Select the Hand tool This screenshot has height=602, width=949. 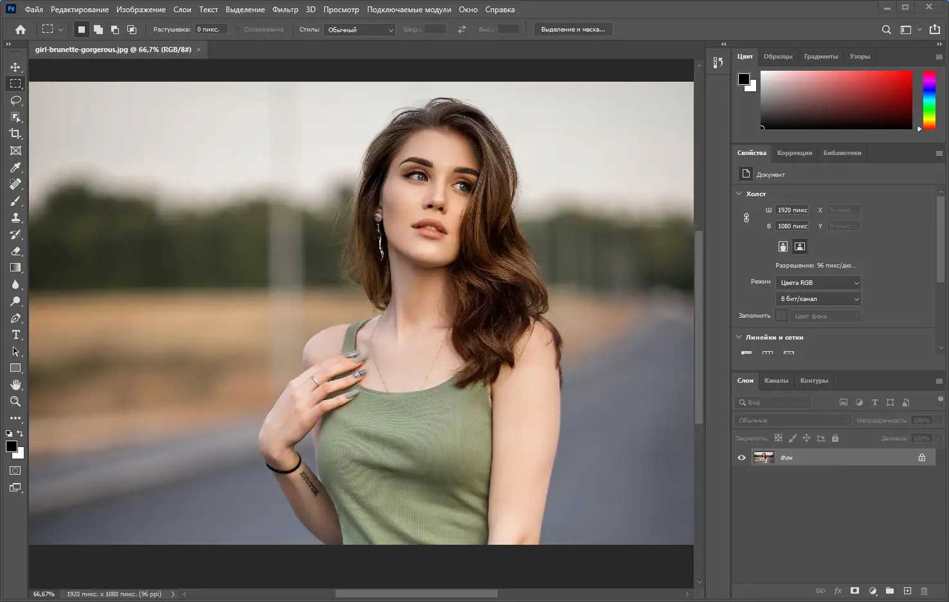click(x=15, y=385)
